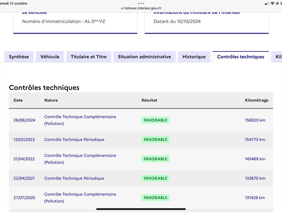Screen dimensions: 282x212
Task: Switch to the Véhicule tab
Action: [50, 57]
